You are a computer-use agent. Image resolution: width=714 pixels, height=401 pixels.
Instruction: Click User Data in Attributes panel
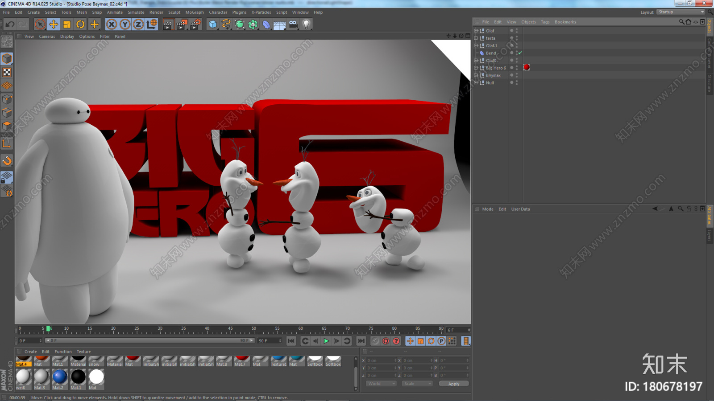tap(520, 209)
